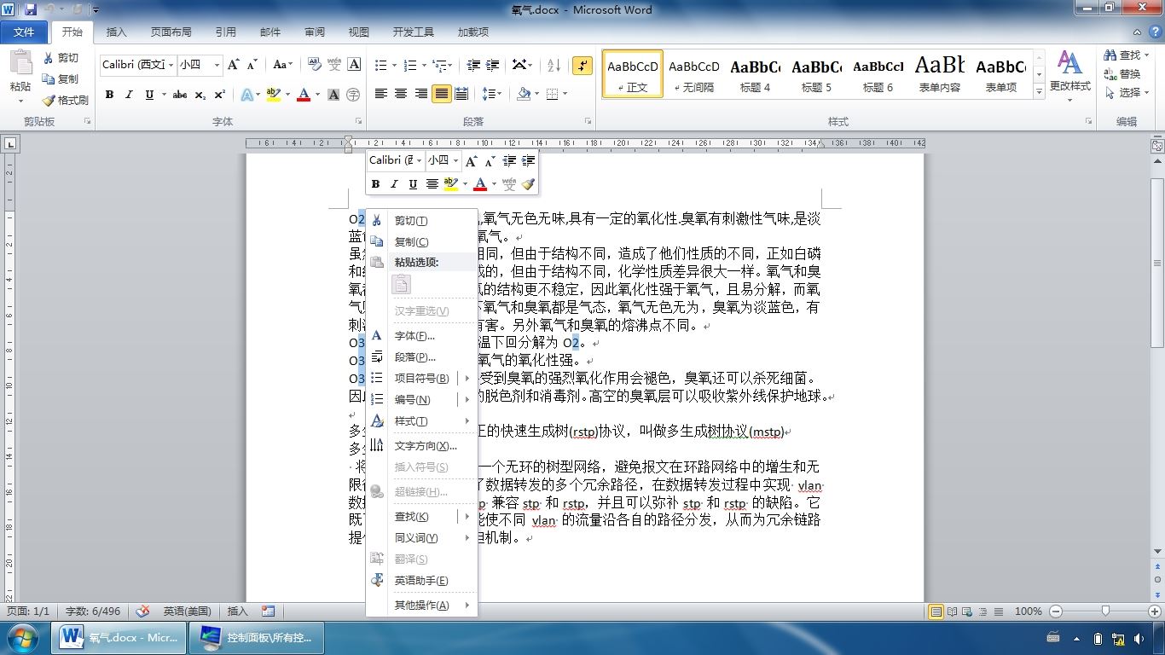Align text left in ribbon
The width and height of the screenshot is (1165, 655).
pos(381,94)
